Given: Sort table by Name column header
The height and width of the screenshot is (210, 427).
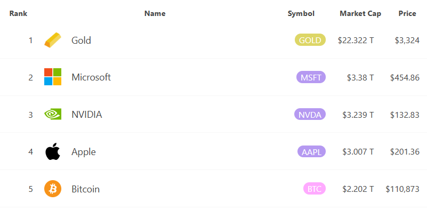Looking at the screenshot, I should pyautogui.click(x=155, y=13).
